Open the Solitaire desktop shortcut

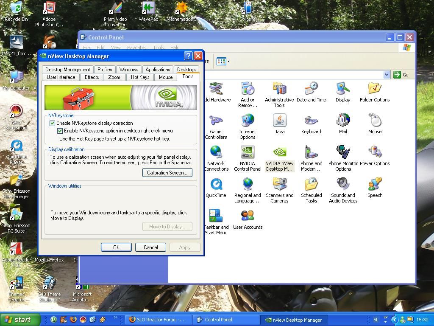(248, 11)
